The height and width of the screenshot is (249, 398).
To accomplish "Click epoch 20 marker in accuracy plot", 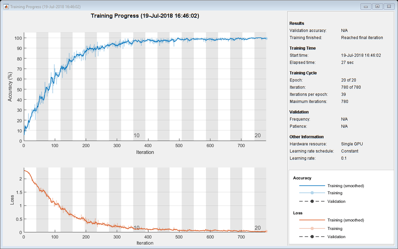I will [x=258, y=136].
